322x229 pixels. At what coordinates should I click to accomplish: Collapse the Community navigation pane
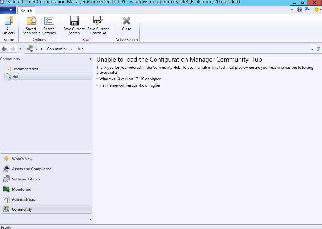pyautogui.click(x=90, y=59)
